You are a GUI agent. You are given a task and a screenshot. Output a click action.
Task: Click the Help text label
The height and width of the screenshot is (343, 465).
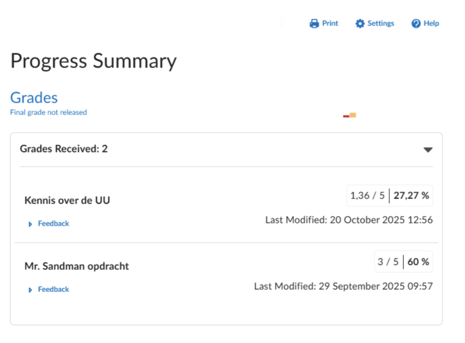click(431, 23)
